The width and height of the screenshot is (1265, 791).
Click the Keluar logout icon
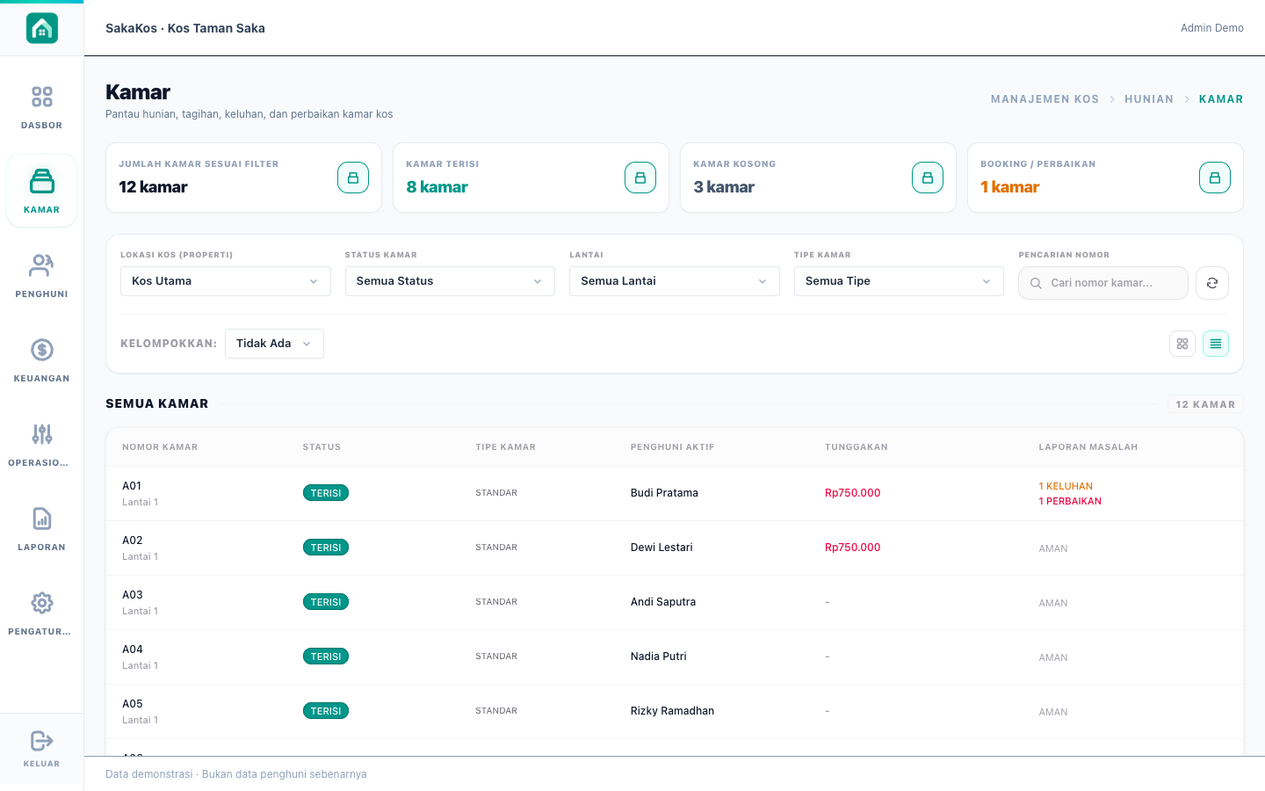[x=41, y=741]
